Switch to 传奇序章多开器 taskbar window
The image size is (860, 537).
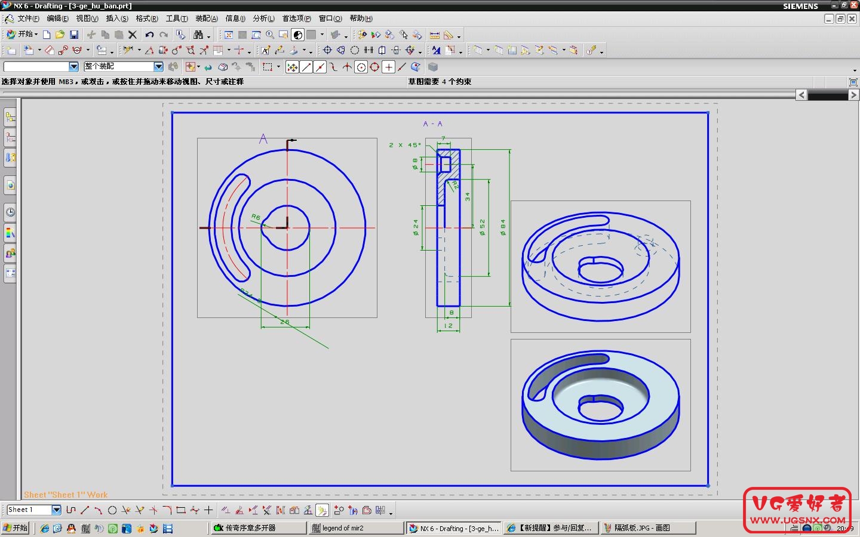pyautogui.click(x=258, y=528)
